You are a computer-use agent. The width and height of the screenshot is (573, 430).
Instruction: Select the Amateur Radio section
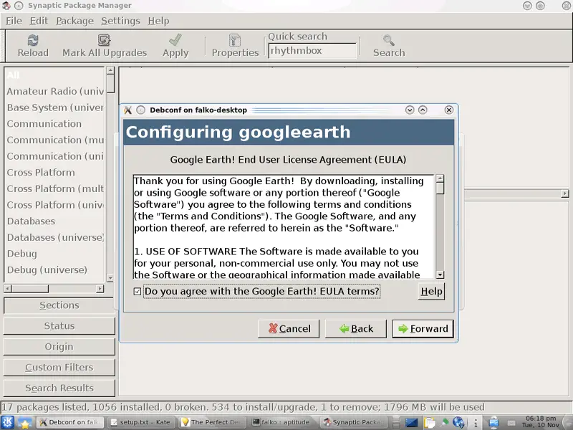[x=55, y=91]
